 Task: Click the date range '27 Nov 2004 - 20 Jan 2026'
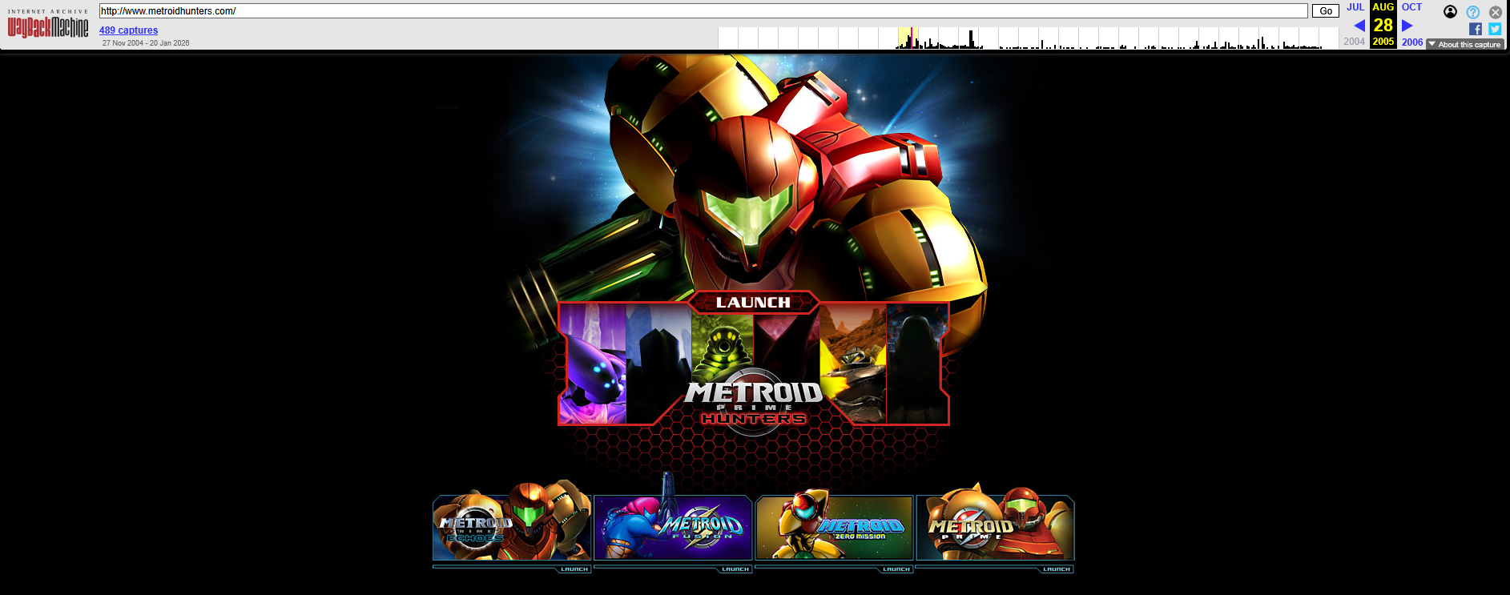point(146,43)
